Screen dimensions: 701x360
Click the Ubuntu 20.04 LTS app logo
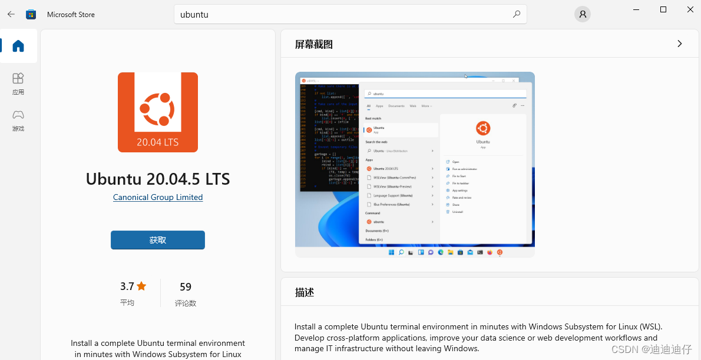coord(158,112)
